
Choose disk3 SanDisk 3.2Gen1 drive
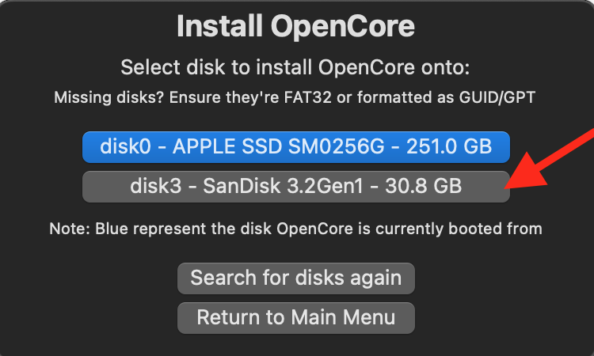pos(295,187)
